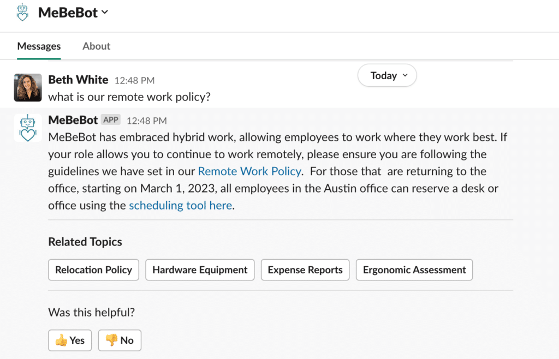Pick the Ergonomic Assessment topic button
Screen dimensions: 559x359
(414, 270)
